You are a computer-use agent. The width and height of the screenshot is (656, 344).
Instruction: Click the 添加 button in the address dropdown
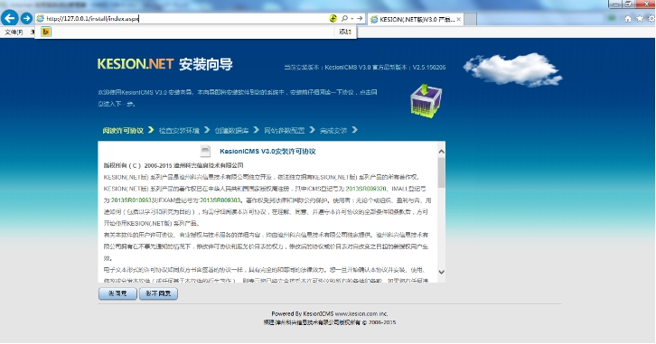pos(345,32)
